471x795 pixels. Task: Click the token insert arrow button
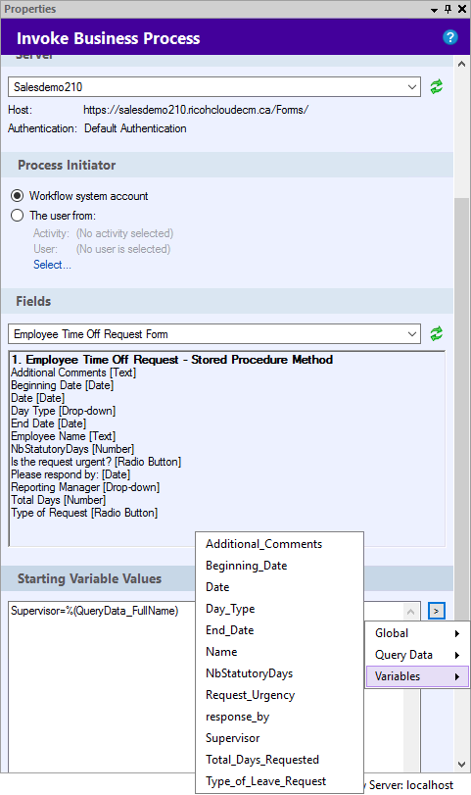(436, 611)
